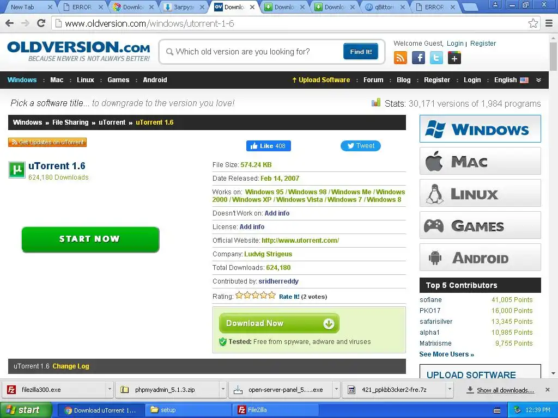The image size is (558, 418).
Task: Open dropdown arrow for phpmyadmin zip download
Action: click(x=223, y=390)
